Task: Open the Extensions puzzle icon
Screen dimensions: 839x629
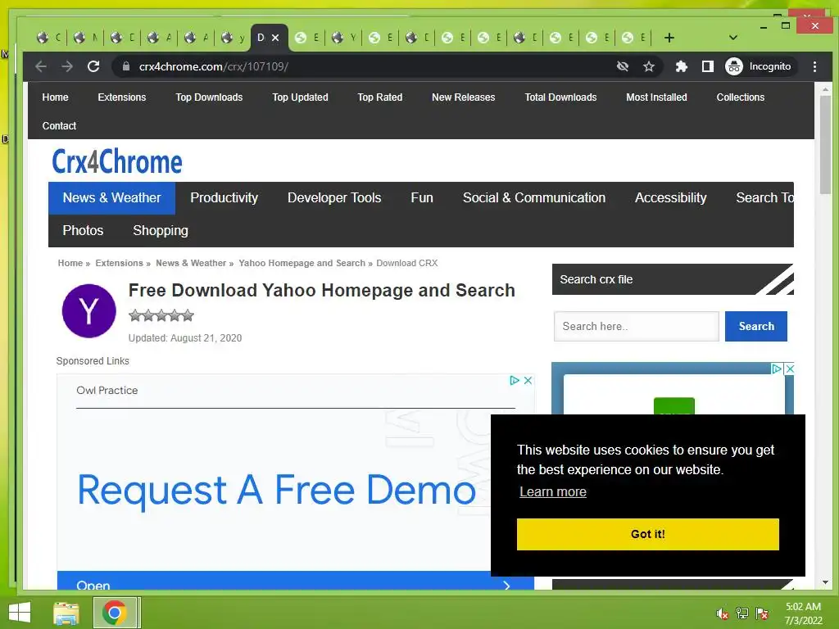Action: (681, 66)
